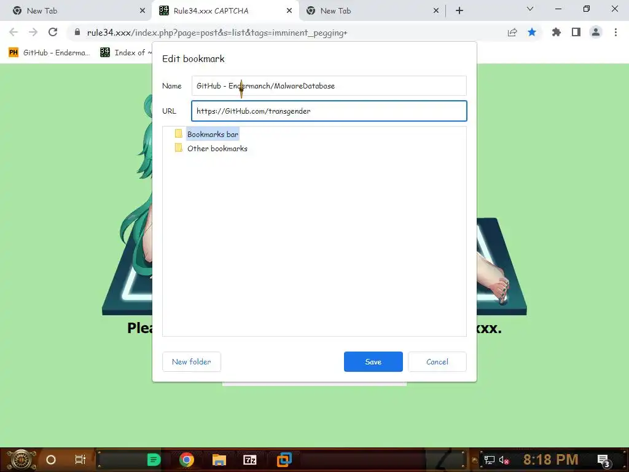Toggle the browser side panel

point(576,32)
